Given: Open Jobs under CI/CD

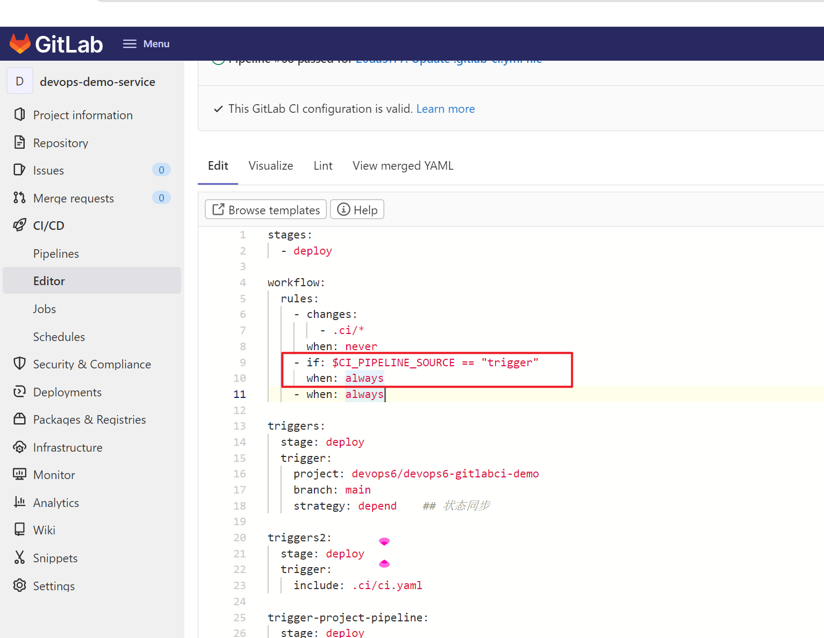Looking at the screenshot, I should 45,309.
